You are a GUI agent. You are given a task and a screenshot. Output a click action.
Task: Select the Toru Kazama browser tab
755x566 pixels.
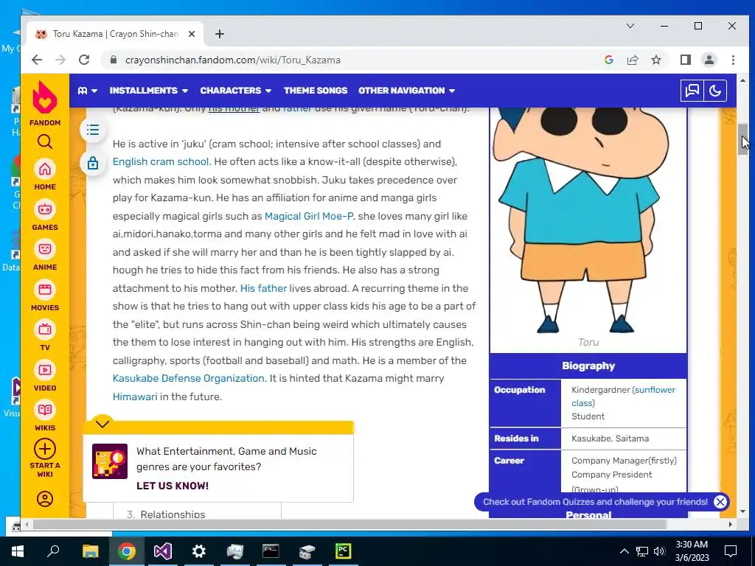[x=114, y=34]
